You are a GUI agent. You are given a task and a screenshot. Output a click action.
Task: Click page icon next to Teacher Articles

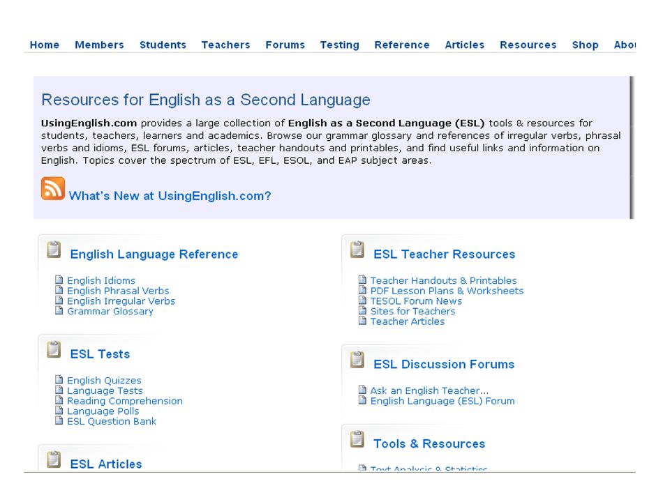362,321
